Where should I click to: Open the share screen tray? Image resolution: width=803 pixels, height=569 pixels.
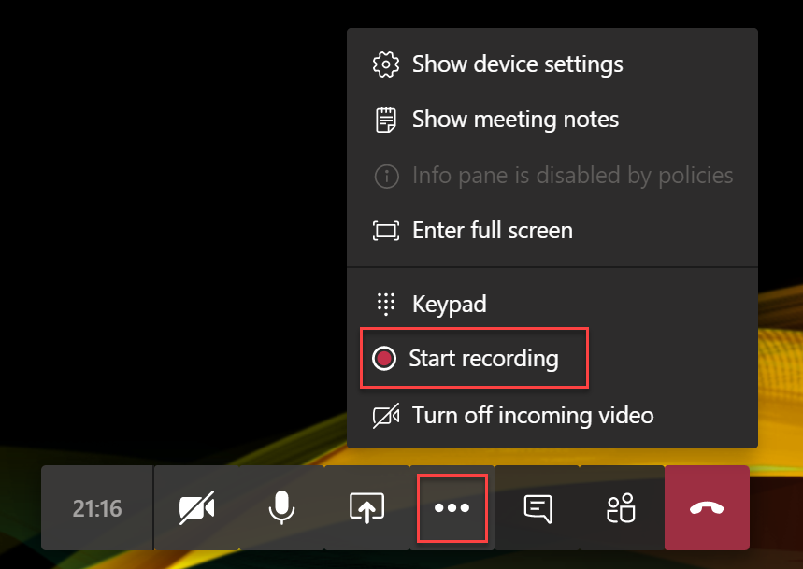[x=366, y=508]
